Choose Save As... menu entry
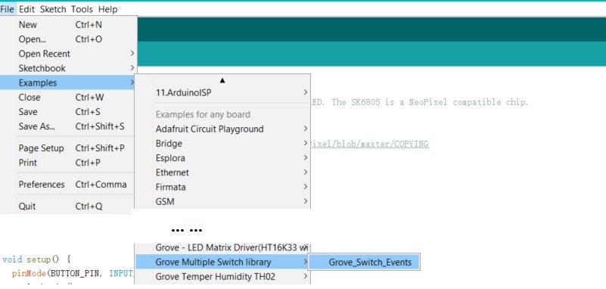Screen dimensions: 606x289 68,126
